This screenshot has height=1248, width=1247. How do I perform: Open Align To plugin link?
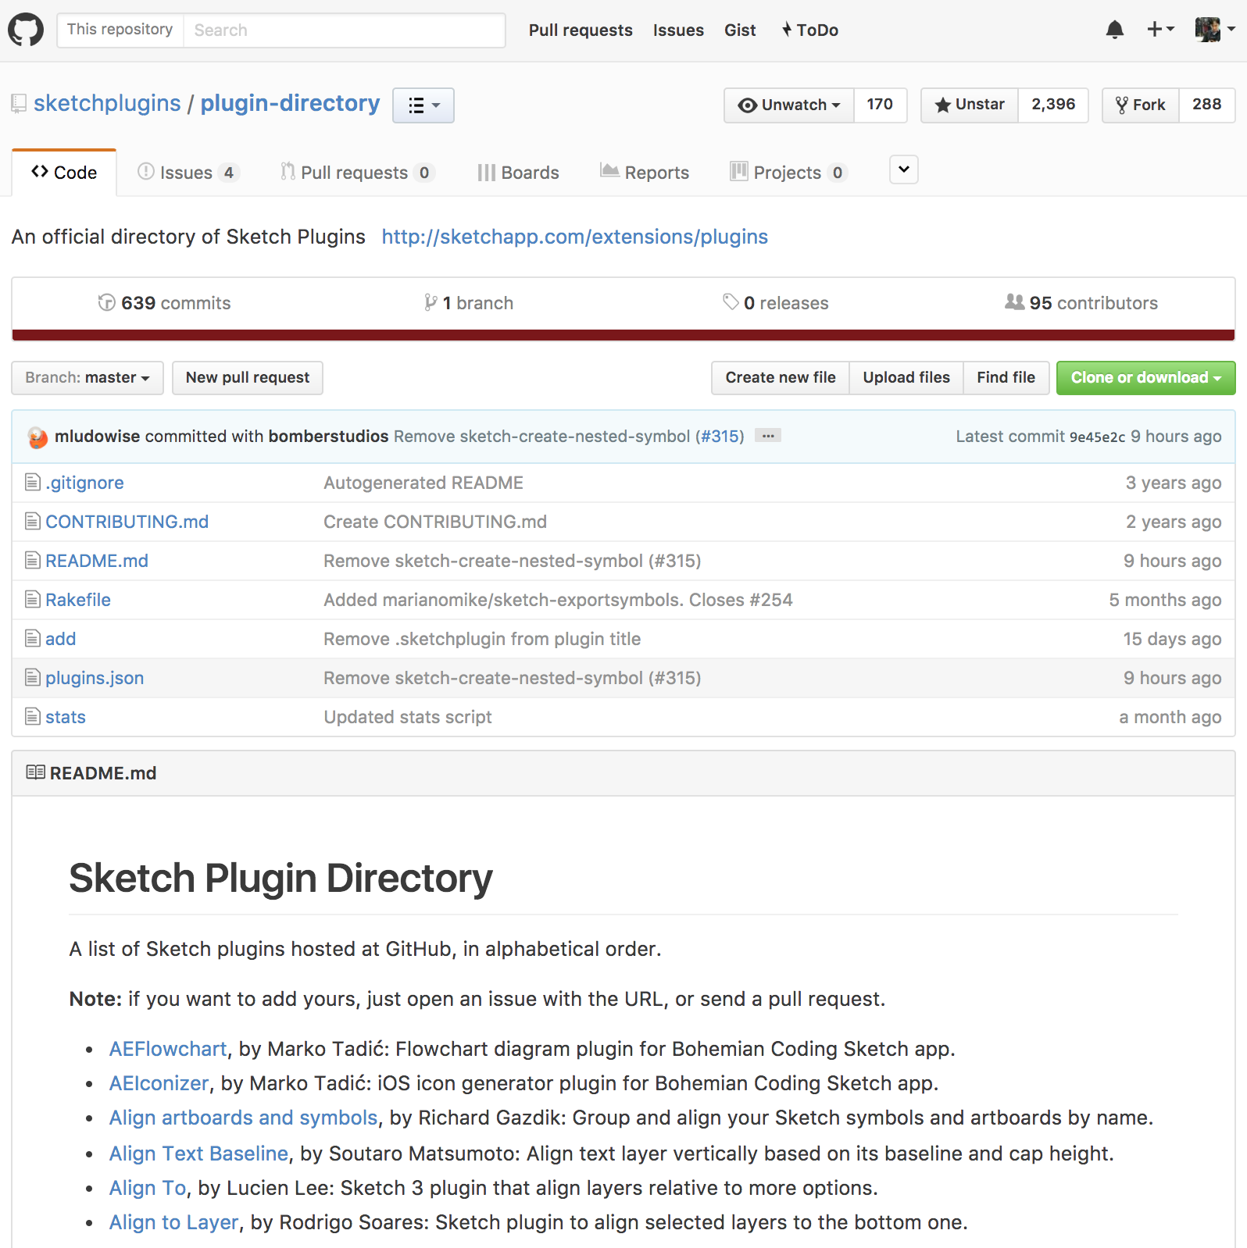148,1188
